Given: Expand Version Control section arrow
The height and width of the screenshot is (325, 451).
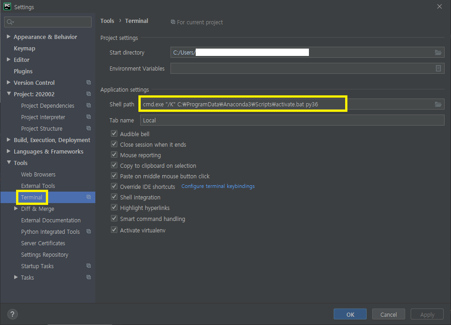Looking at the screenshot, I should coord(9,82).
